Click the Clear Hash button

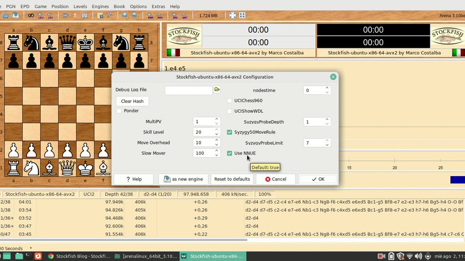point(132,101)
